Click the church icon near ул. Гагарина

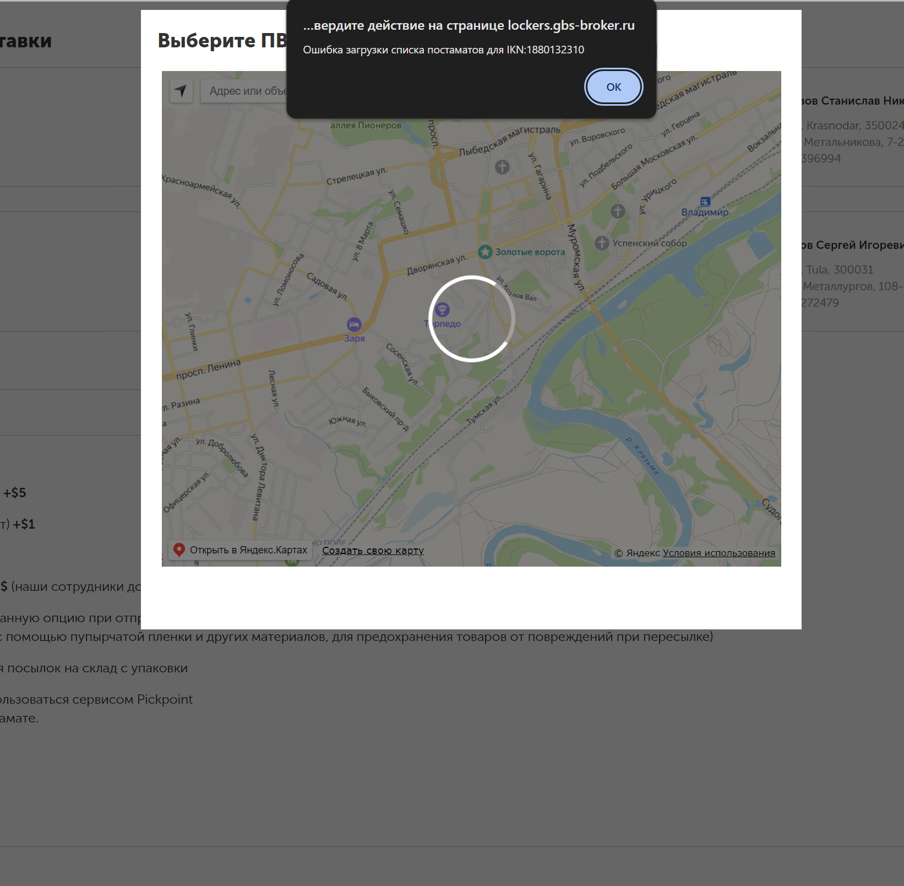coord(502,167)
